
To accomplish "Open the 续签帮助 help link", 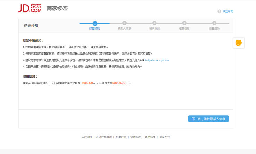I will [x=228, y=11].
